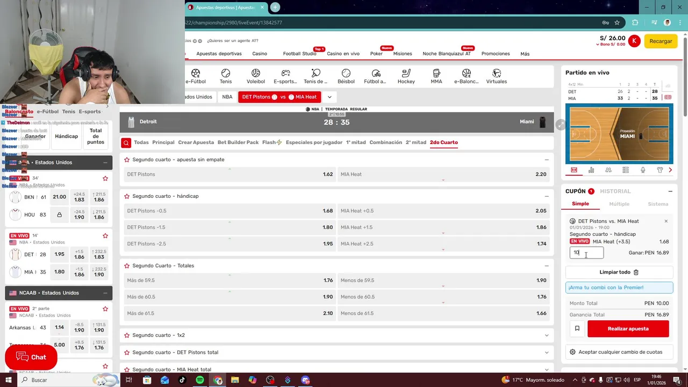Click the save coupon bookmark icon
Screen dimensions: 688x387
(577, 328)
